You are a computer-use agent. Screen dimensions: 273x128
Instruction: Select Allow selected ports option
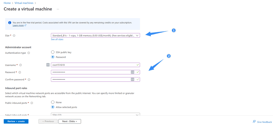53,107
